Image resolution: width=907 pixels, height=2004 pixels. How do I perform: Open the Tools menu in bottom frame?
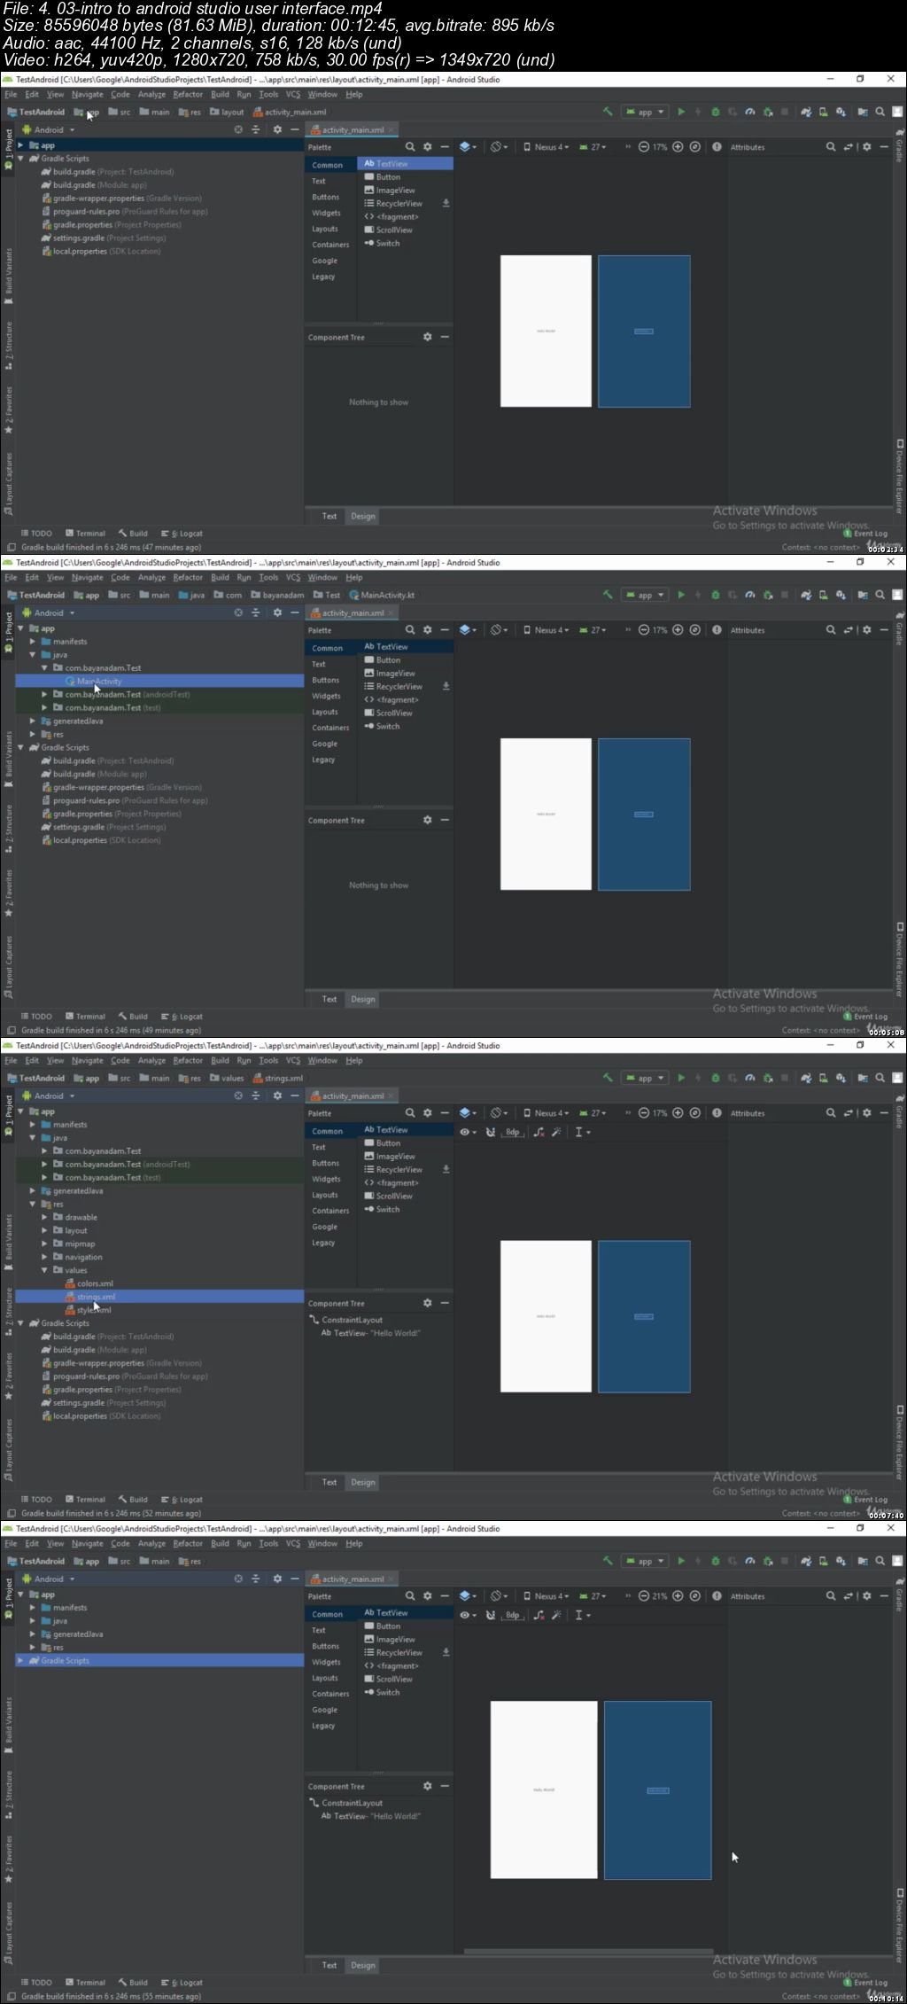click(x=268, y=1543)
